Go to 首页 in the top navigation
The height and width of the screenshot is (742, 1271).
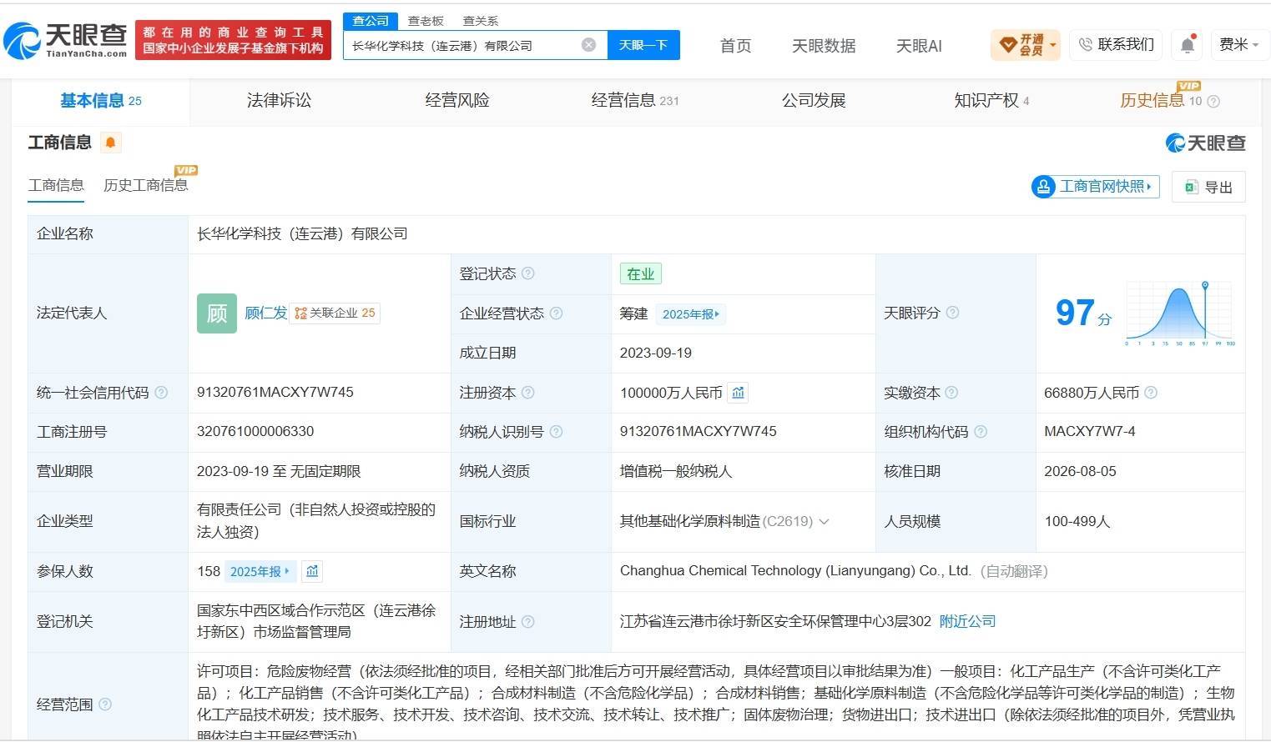(x=735, y=46)
